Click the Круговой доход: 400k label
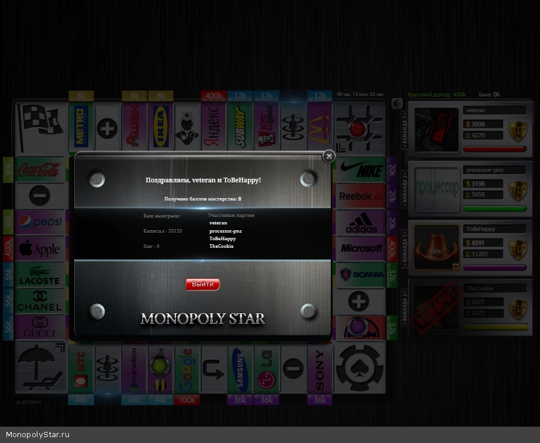Screen dimensions: 540x443 coord(437,95)
